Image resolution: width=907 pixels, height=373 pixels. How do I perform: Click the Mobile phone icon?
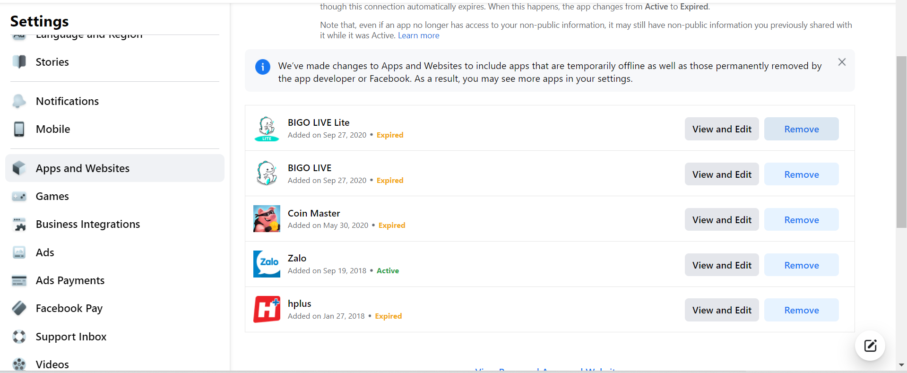pyautogui.click(x=19, y=129)
